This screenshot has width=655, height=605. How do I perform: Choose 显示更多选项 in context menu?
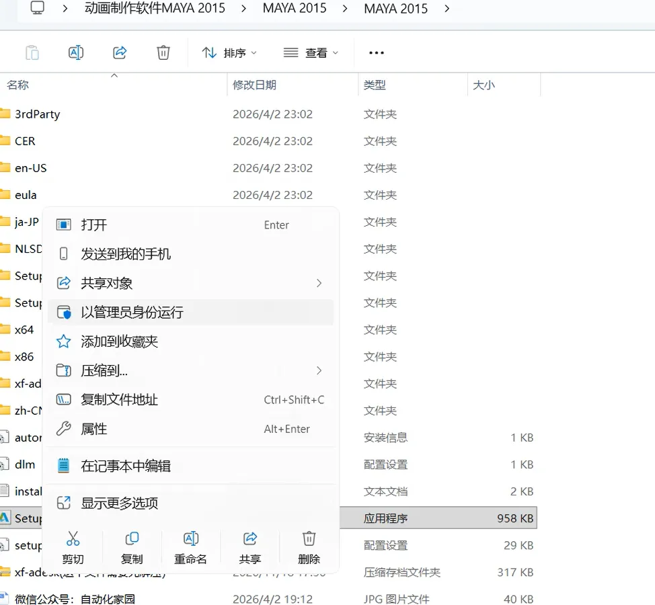[x=191, y=503]
